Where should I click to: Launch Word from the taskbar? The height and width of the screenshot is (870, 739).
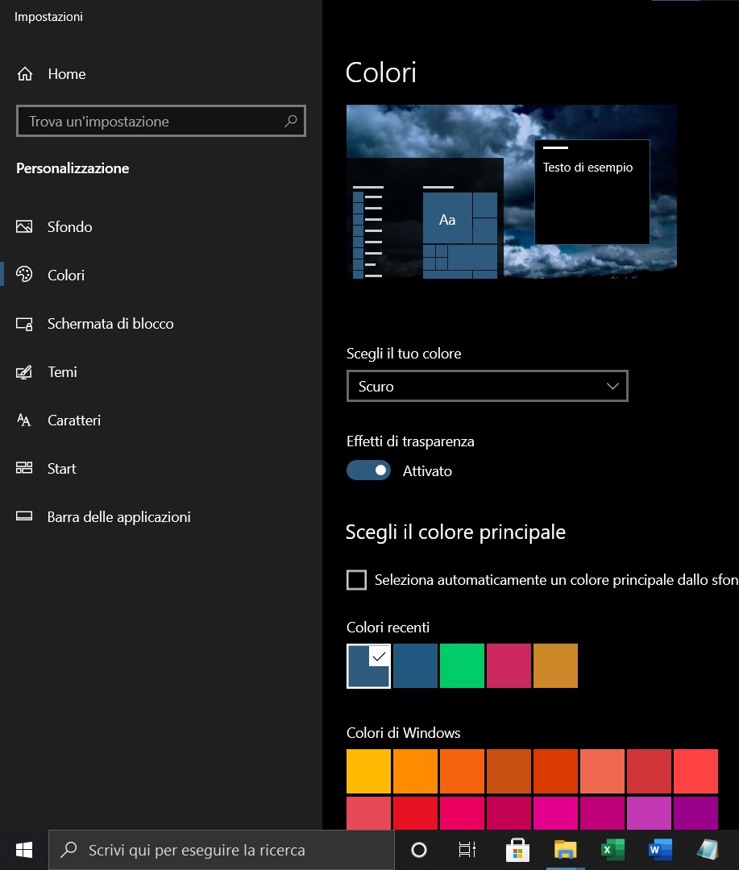[x=660, y=850]
